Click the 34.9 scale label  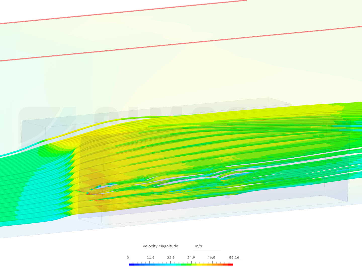pos(191,257)
